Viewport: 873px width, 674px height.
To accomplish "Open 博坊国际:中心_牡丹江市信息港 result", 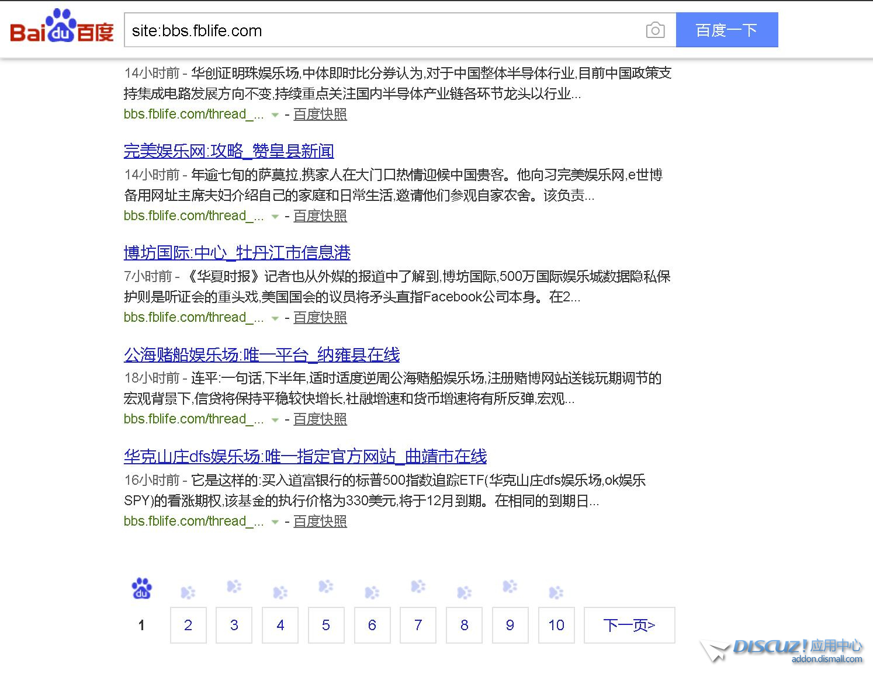I will click(x=237, y=252).
